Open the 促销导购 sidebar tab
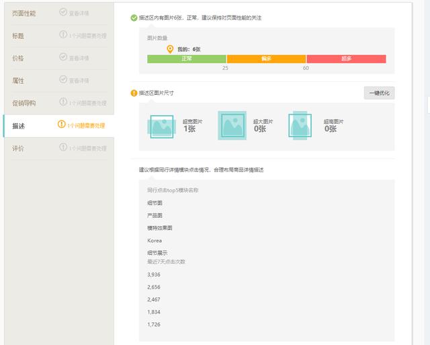The image size is (430, 345). click(x=58, y=103)
